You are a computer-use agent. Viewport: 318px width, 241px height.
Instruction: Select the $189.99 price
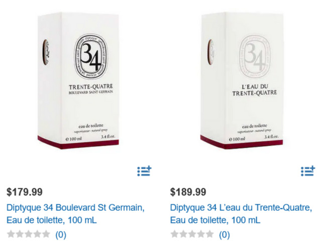[x=188, y=192]
